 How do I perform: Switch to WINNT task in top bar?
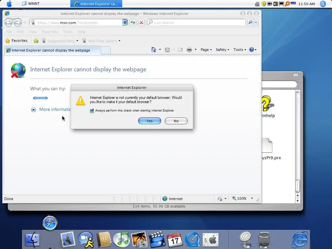31,4
